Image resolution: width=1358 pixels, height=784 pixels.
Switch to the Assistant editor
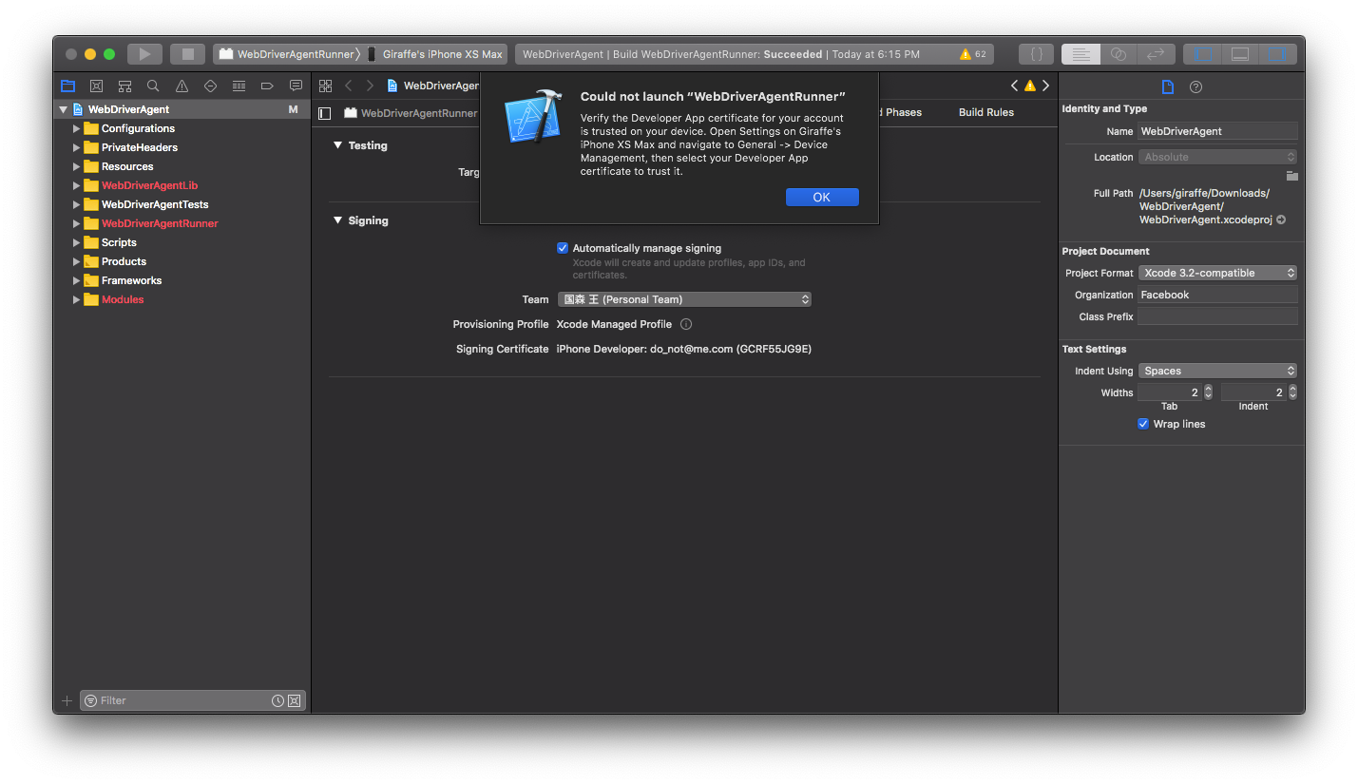(x=1119, y=54)
